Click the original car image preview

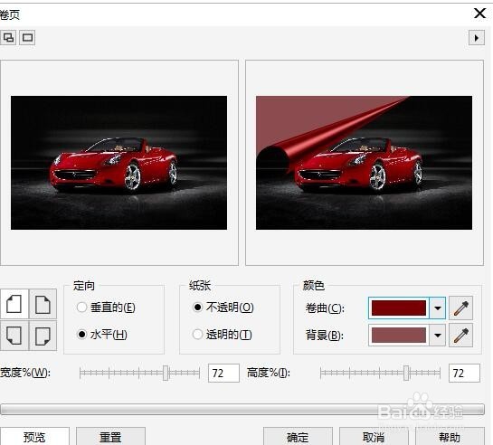[119, 163]
